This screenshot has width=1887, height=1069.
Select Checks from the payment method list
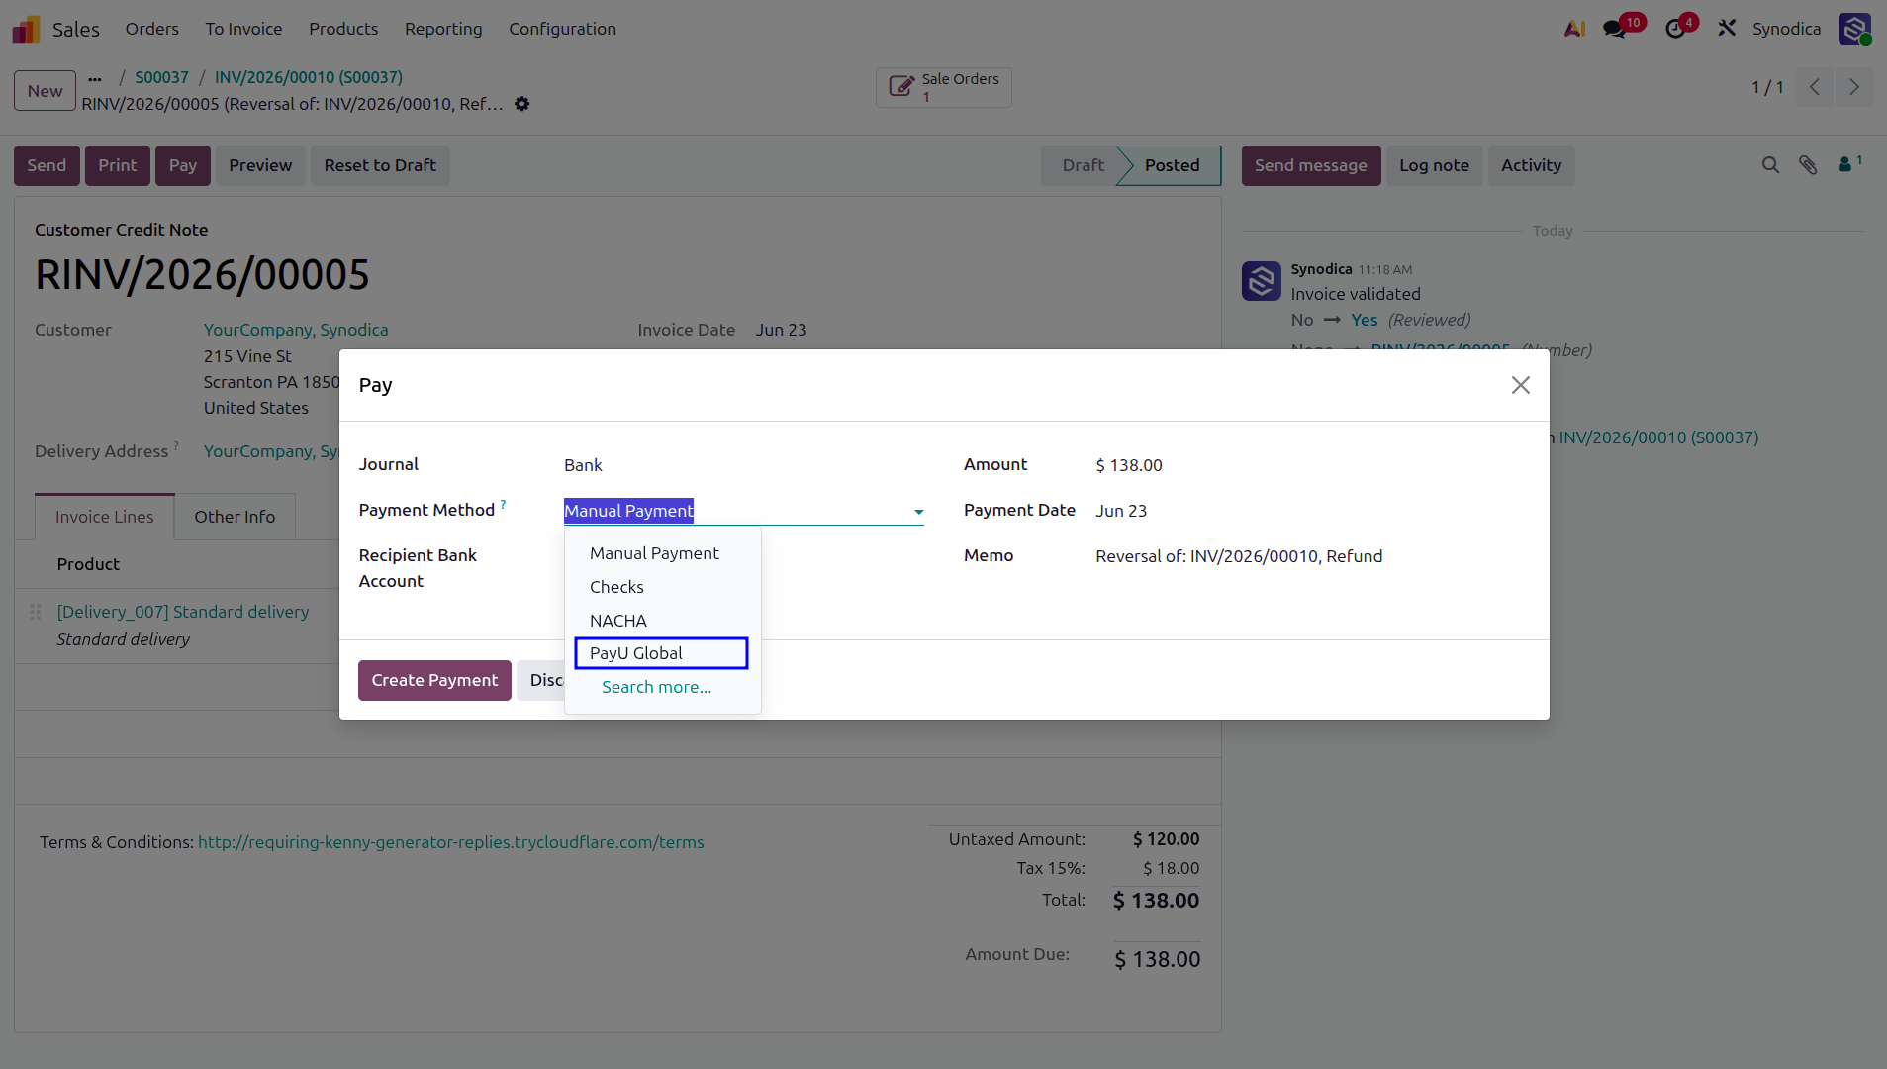[616, 587]
